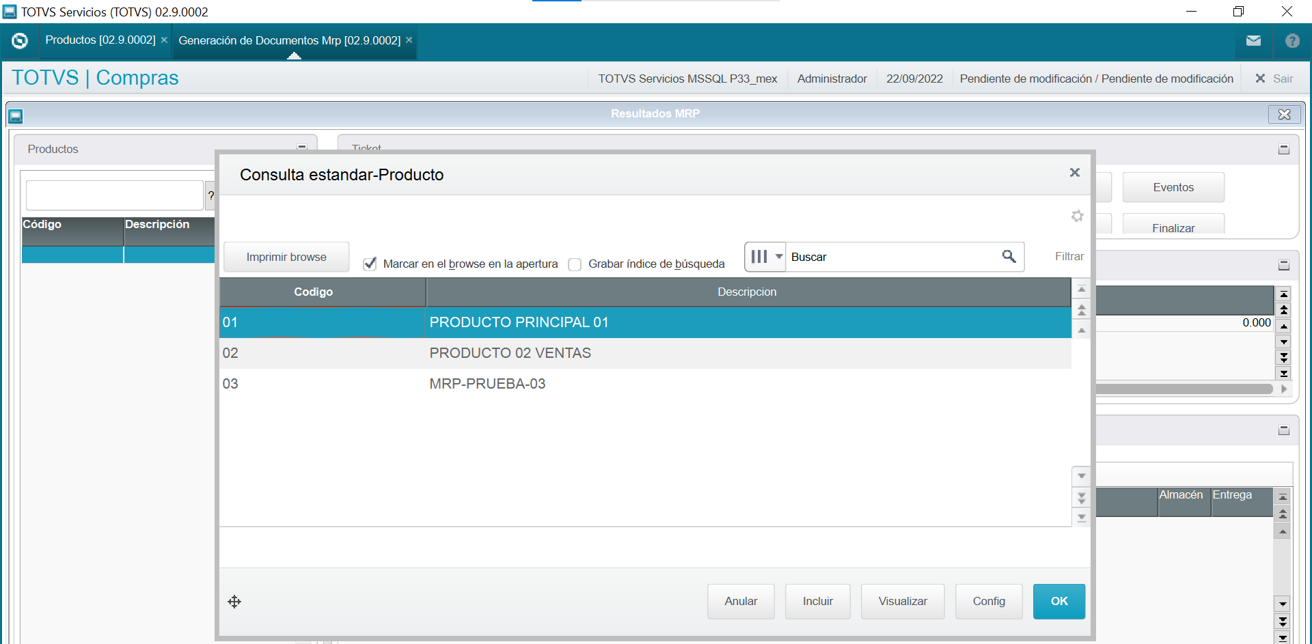Screen dimensions: 1312x644
Task: Confirm selection with the OK button
Action: (1059, 601)
